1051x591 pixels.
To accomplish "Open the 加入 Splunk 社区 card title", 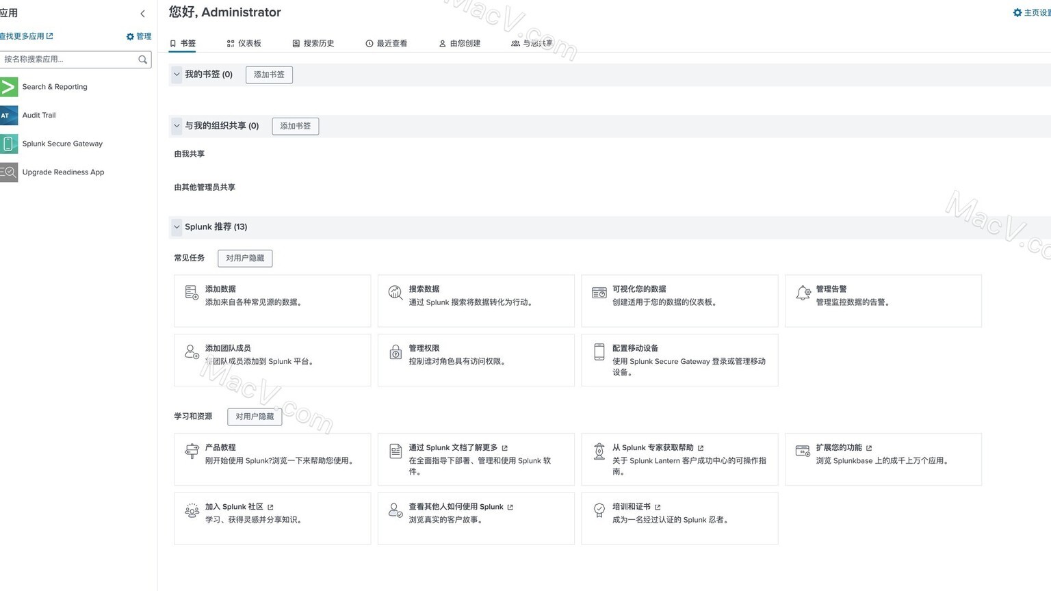I will (234, 507).
